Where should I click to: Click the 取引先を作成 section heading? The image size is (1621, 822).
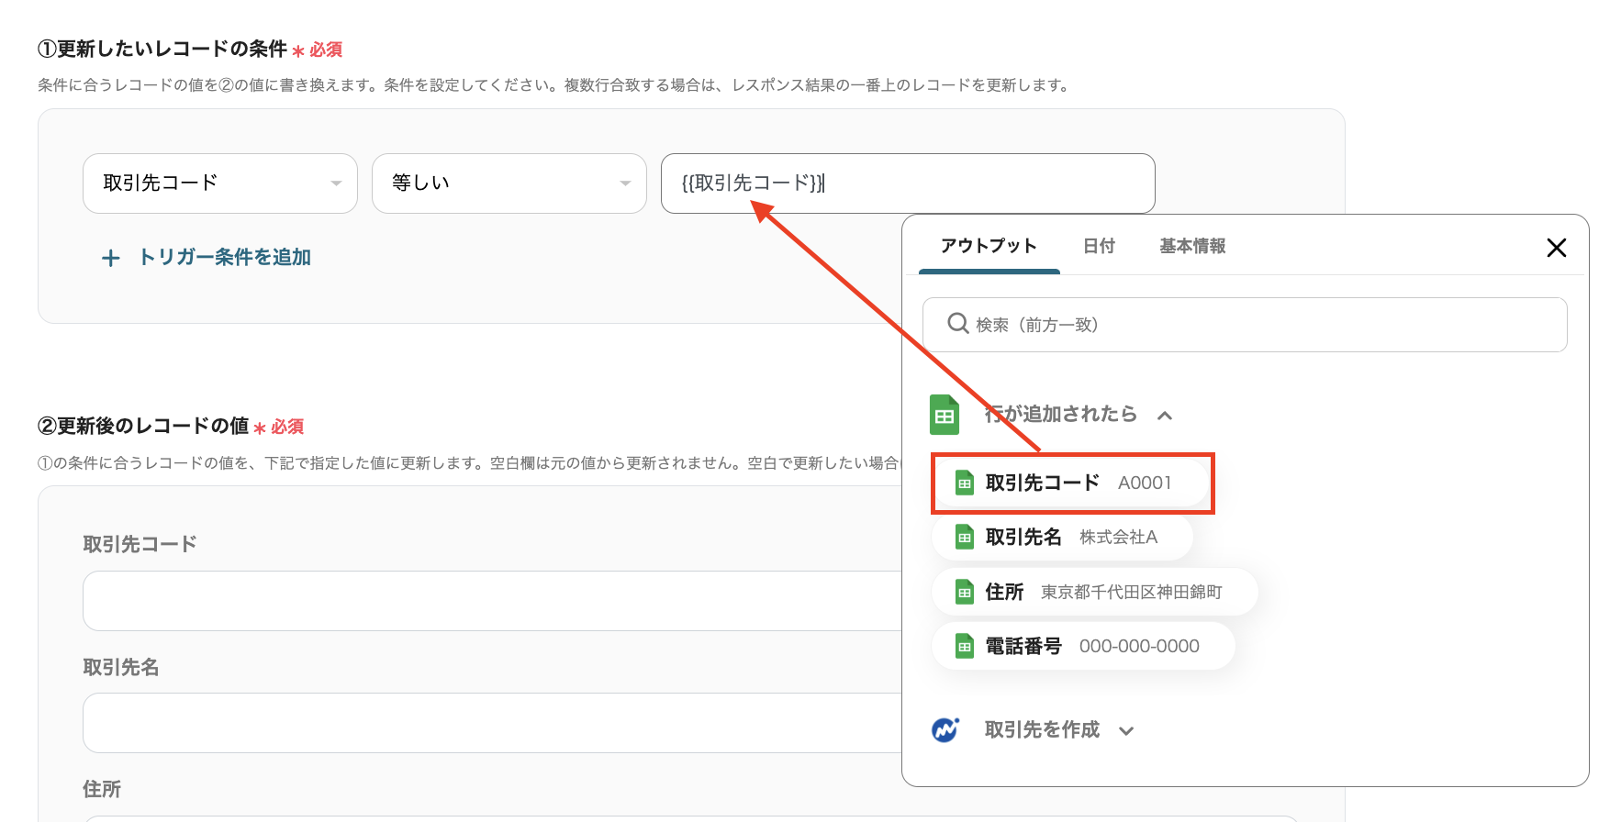1042,730
